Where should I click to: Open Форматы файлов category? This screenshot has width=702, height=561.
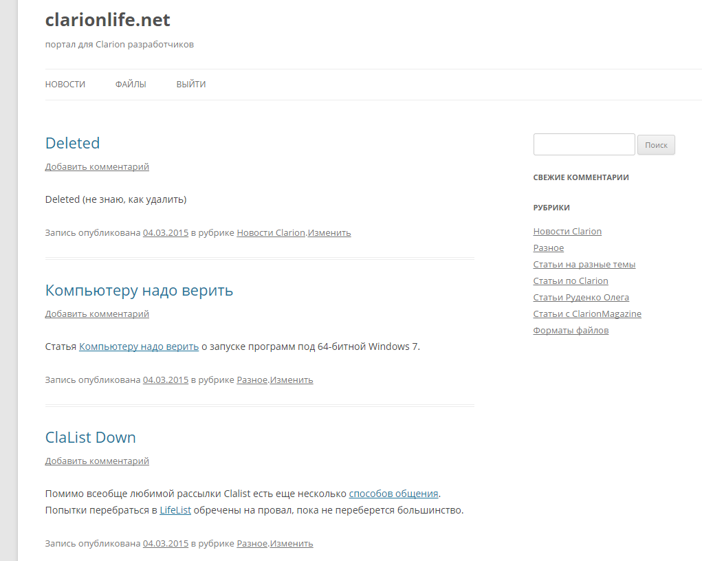[x=571, y=331]
